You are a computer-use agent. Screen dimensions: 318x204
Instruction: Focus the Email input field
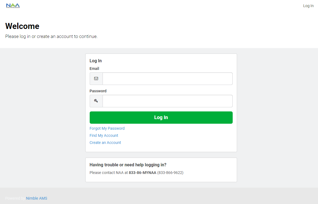(x=167, y=79)
